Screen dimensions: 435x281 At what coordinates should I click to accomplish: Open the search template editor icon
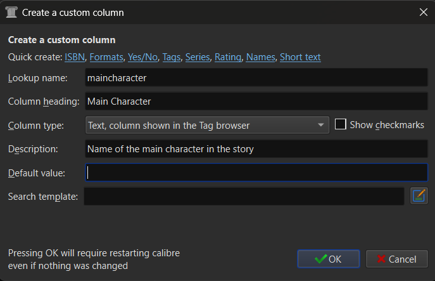[419, 196]
